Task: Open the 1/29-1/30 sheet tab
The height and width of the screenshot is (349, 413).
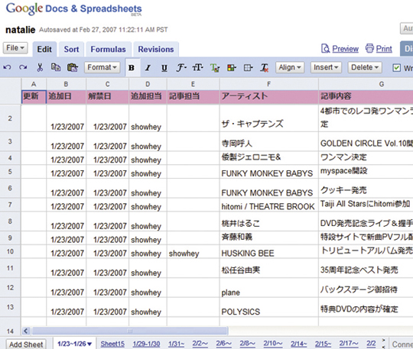Action: pyautogui.click(x=146, y=344)
